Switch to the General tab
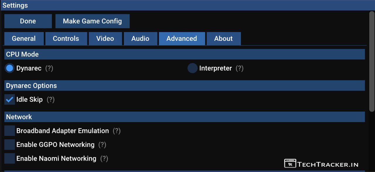 pos(24,39)
